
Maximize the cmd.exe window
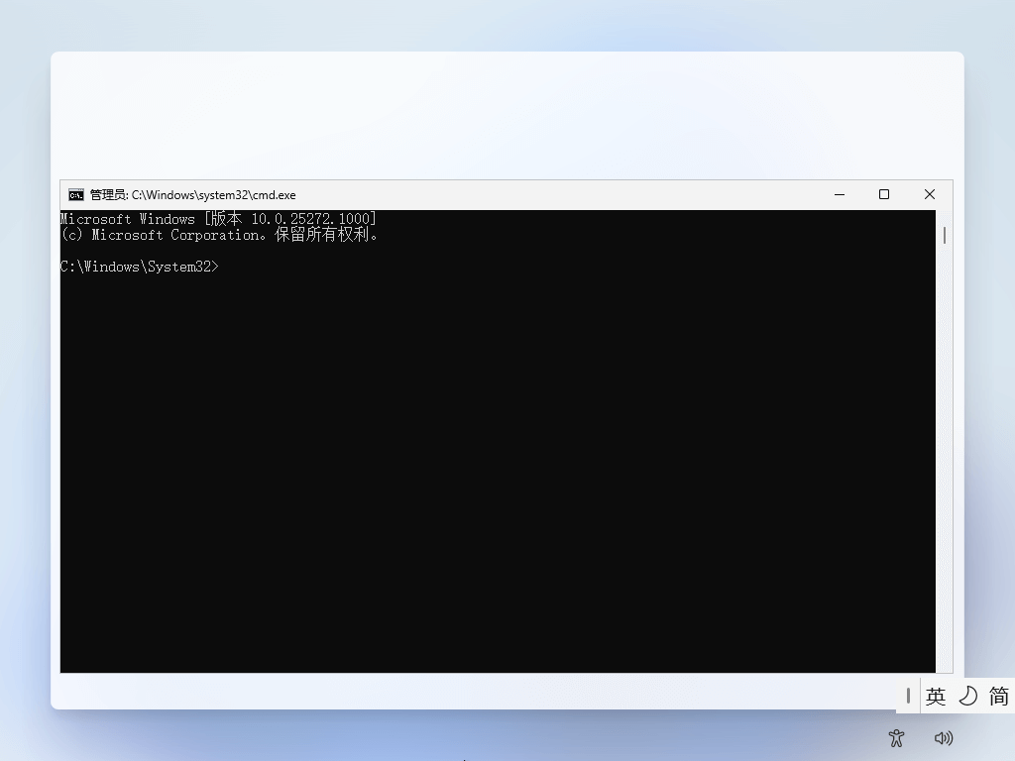pos(884,195)
